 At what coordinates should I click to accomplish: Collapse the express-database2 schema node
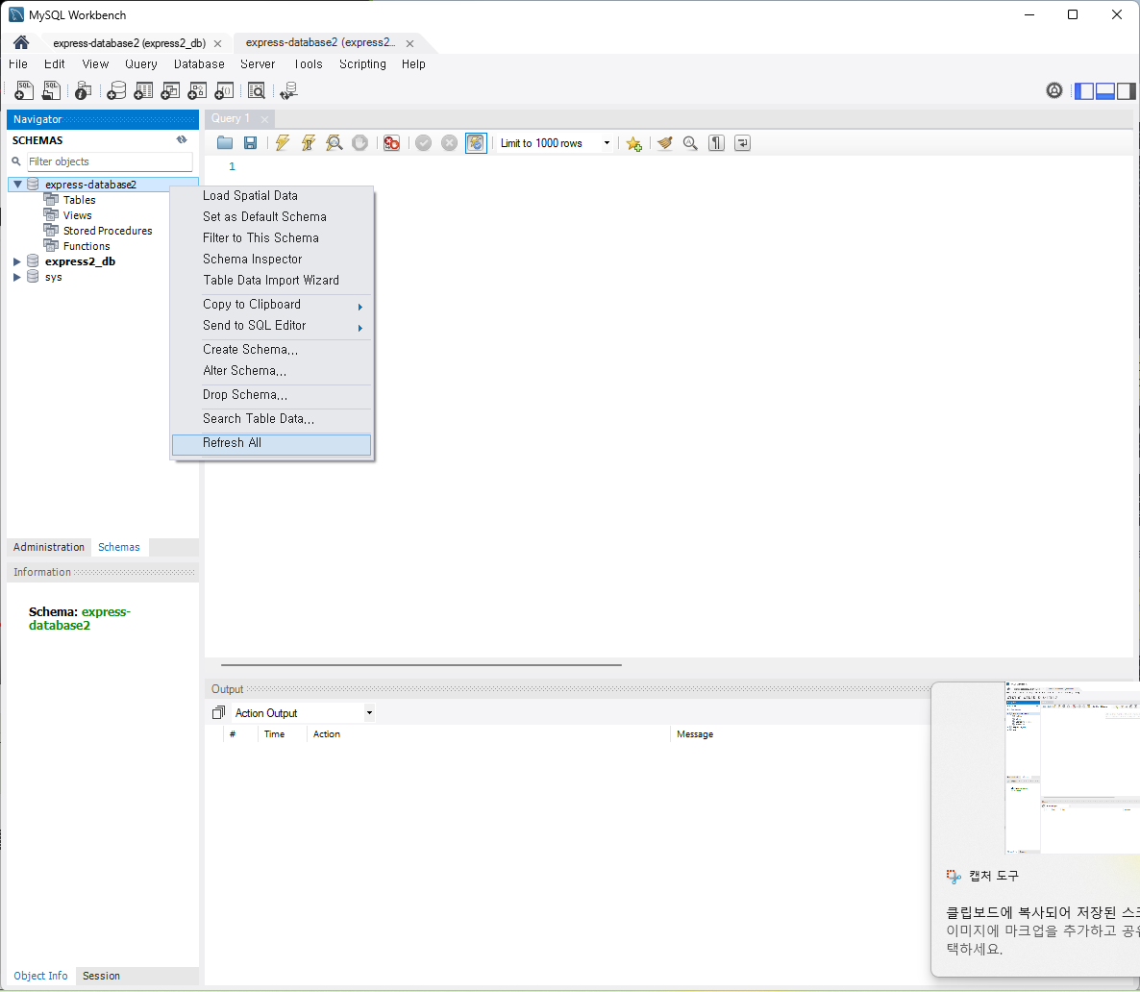[x=17, y=184]
